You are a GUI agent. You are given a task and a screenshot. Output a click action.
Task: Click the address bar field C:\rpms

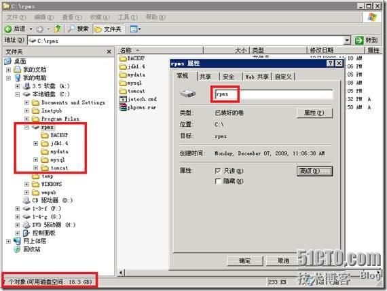[x=186, y=41]
